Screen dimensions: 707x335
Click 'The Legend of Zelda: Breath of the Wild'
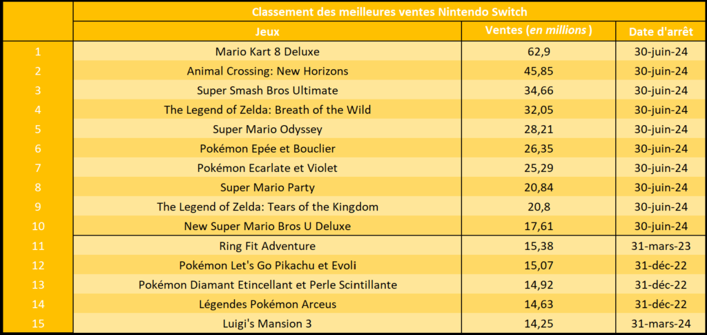click(267, 110)
